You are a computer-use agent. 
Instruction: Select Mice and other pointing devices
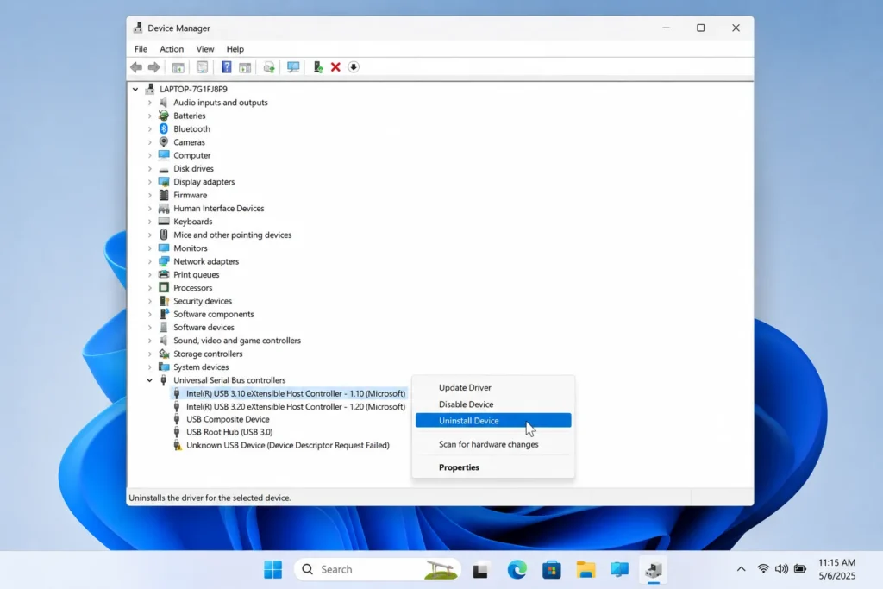tap(233, 235)
